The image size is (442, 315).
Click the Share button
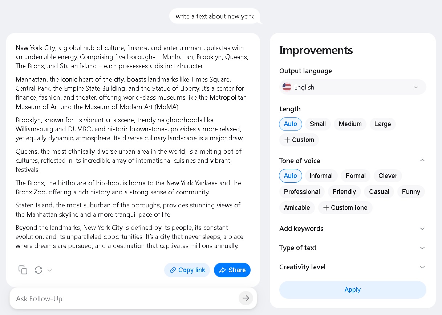pos(232,270)
